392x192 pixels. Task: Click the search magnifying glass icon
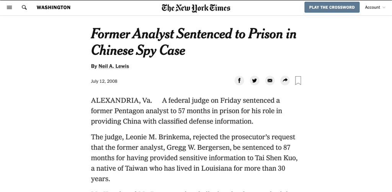click(x=24, y=7)
